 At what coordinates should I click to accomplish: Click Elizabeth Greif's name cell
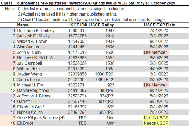point(32,107)
